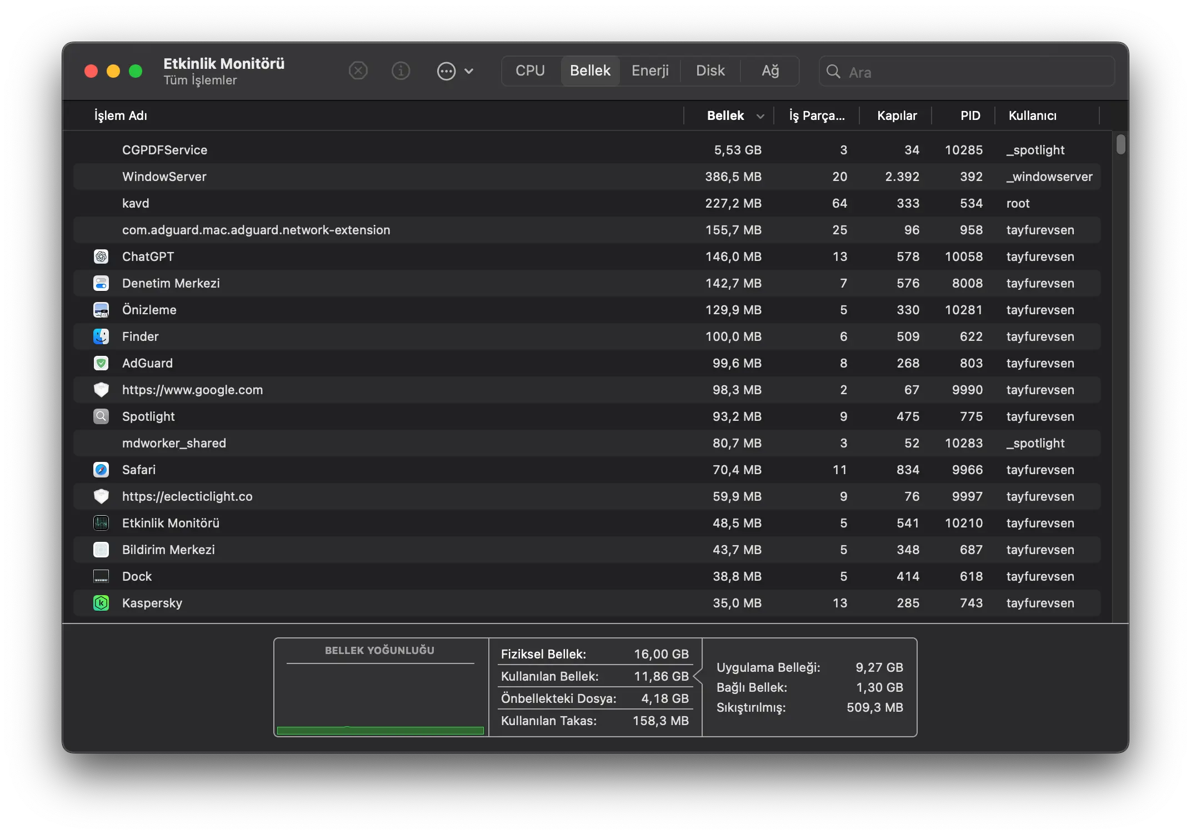The height and width of the screenshot is (835, 1191).
Task: Select the mdworker_shared process name
Action: click(x=174, y=443)
